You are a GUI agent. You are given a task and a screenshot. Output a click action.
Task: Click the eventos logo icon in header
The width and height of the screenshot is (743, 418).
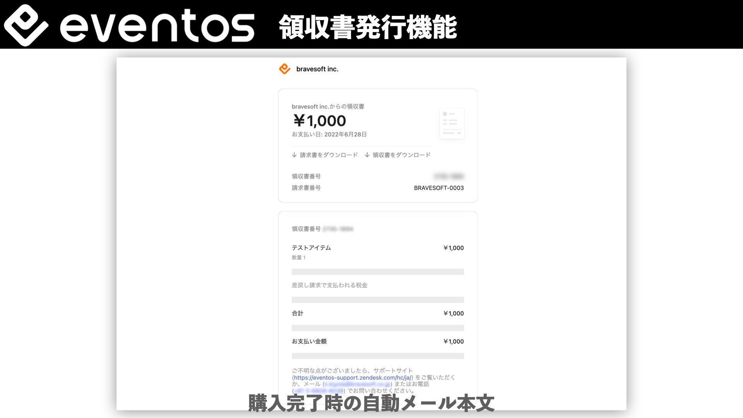[x=26, y=26]
